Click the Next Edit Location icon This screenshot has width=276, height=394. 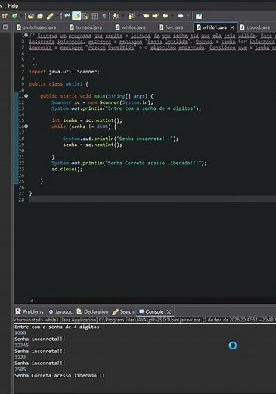click(155, 16)
